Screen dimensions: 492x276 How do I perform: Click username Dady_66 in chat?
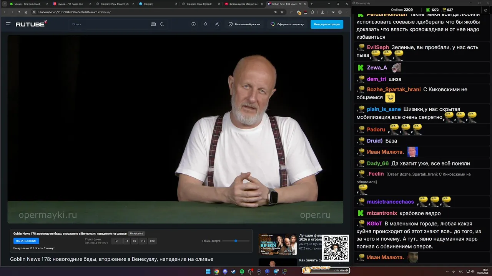click(x=378, y=163)
